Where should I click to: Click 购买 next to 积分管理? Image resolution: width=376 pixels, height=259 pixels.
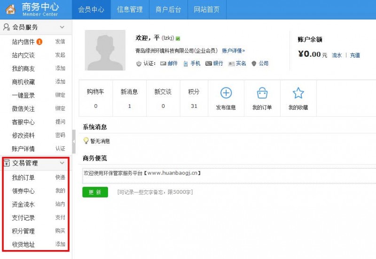click(60, 231)
